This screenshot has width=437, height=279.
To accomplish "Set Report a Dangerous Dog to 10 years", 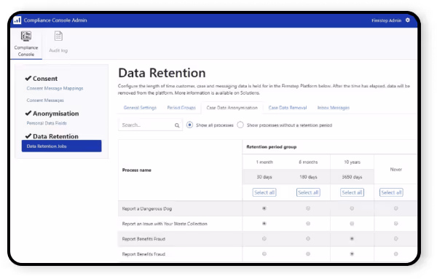I will click(352, 208).
